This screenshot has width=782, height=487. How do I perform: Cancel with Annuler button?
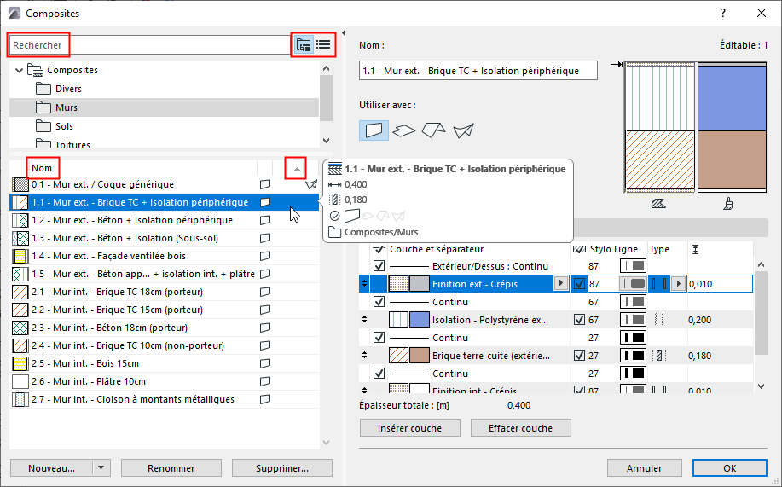(645, 468)
